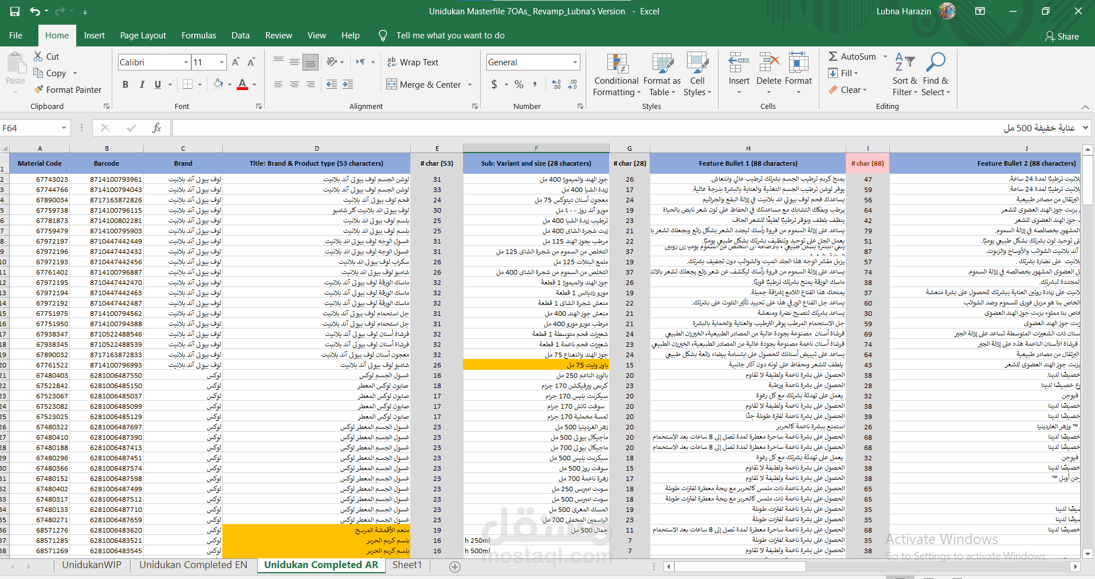Decrease cell indent
Viewport: 1095px width, 579px height.
[x=332, y=84]
